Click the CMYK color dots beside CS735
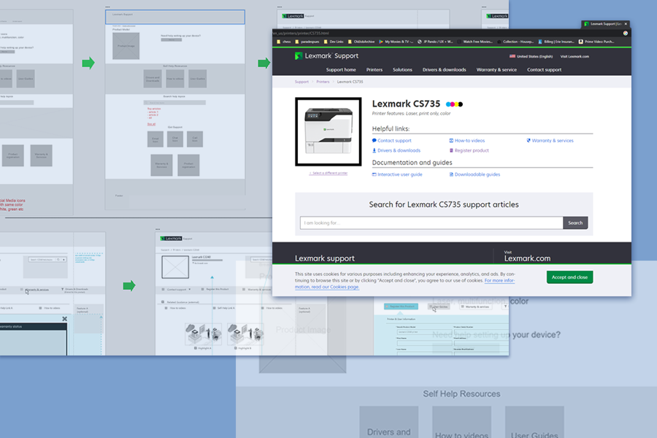Viewport: 657px width, 438px height. 454,104
